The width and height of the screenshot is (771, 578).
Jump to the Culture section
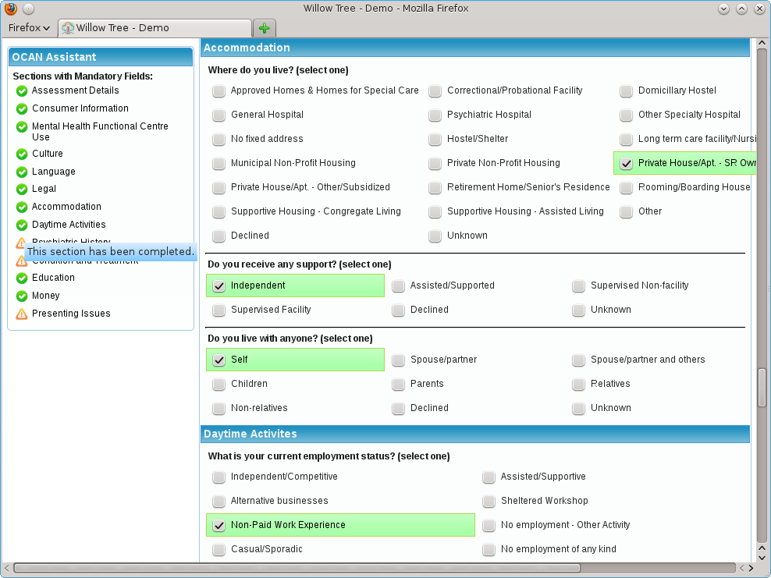click(47, 154)
